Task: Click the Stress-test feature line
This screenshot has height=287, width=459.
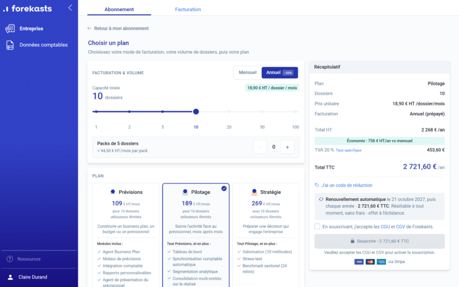Action: pos(252,259)
